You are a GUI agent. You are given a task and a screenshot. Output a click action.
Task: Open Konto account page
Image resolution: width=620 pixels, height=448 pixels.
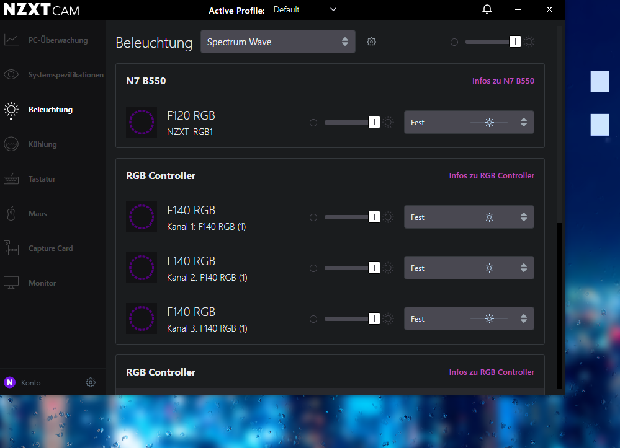click(x=31, y=382)
